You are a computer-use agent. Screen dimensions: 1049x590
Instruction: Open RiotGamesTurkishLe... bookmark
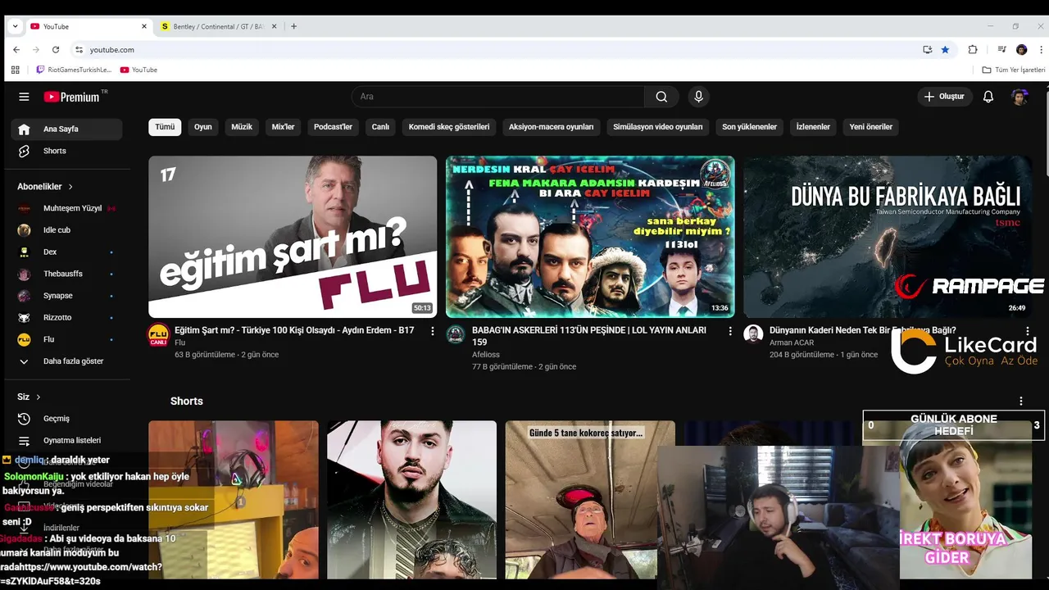(x=74, y=70)
